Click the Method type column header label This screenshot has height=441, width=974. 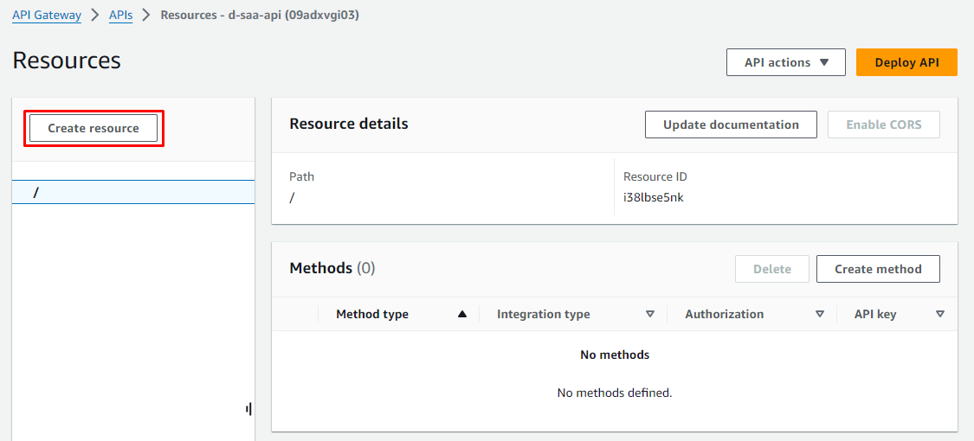(372, 315)
